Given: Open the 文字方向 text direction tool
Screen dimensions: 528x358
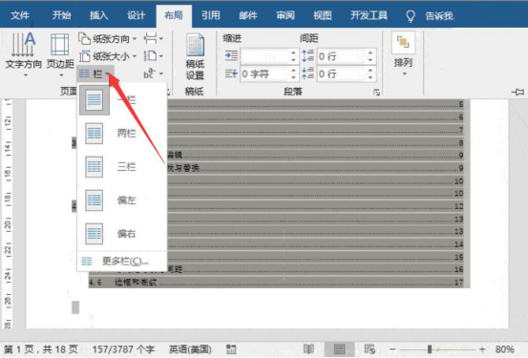Looking at the screenshot, I should point(23,53).
